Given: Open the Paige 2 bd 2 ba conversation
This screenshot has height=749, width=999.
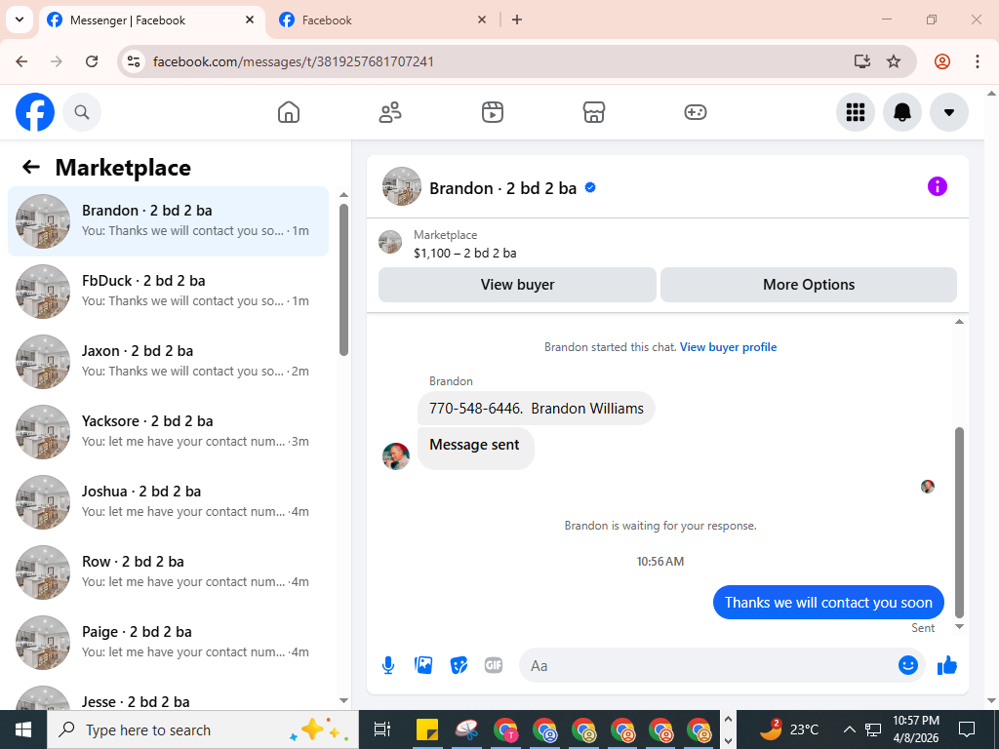Looking at the screenshot, I should click(168, 642).
